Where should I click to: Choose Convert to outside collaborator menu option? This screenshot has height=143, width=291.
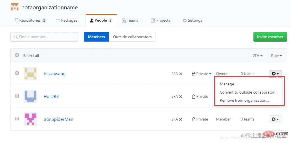(x=248, y=92)
